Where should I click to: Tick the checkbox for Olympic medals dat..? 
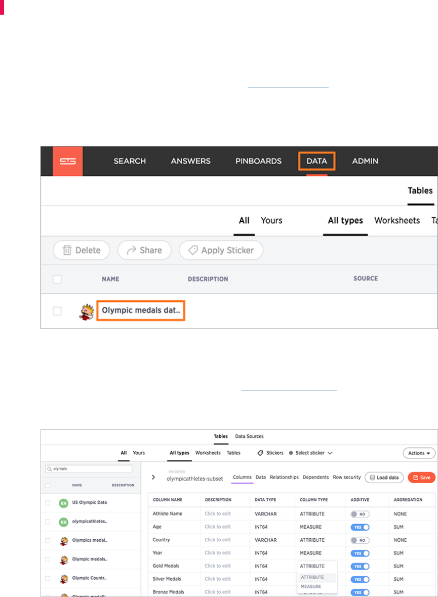(57, 311)
